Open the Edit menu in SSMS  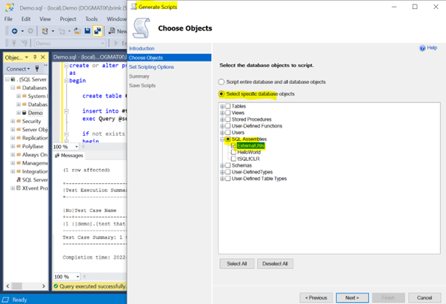[x=26, y=19]
